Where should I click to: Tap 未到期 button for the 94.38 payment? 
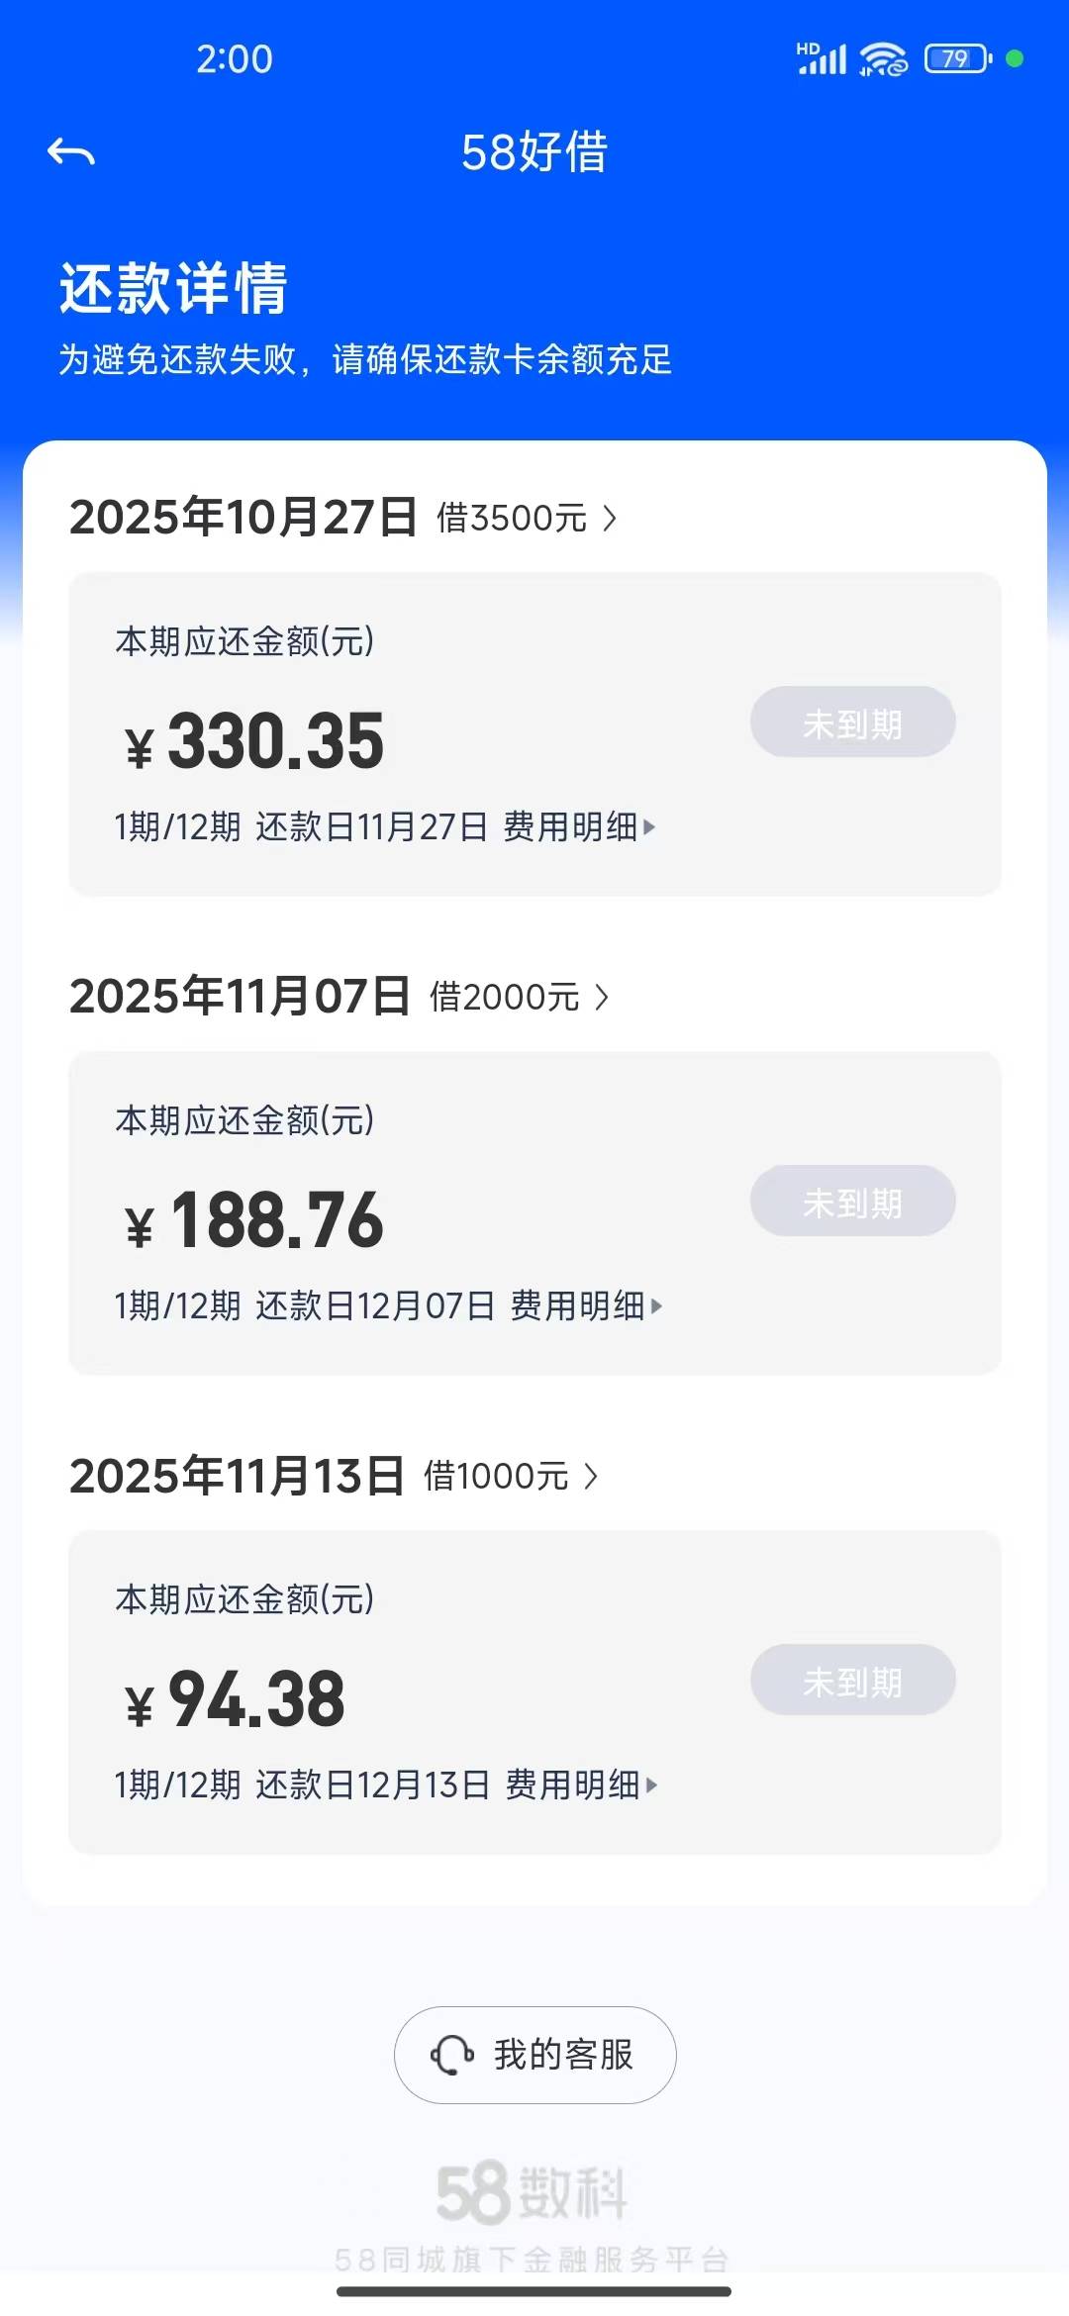(x=852, y=1681)
